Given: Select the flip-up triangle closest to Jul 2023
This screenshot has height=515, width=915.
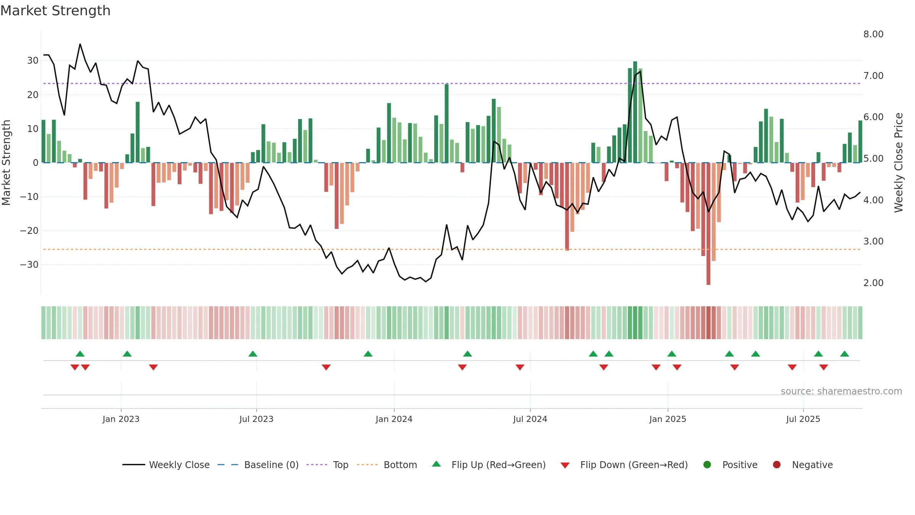Looking at the screenshot, I should click(x=253, y=354).
